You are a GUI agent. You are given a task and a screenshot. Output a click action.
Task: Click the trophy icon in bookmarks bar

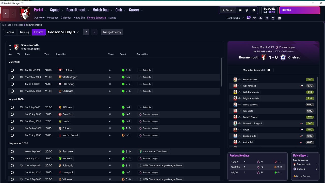click(273, 18)
